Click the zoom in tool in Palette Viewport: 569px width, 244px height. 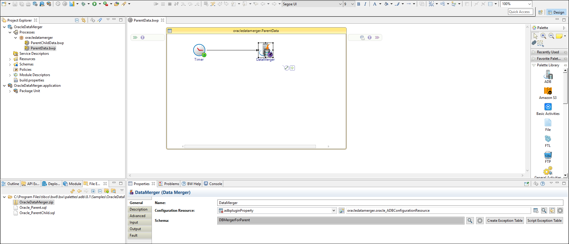[543, 36]
